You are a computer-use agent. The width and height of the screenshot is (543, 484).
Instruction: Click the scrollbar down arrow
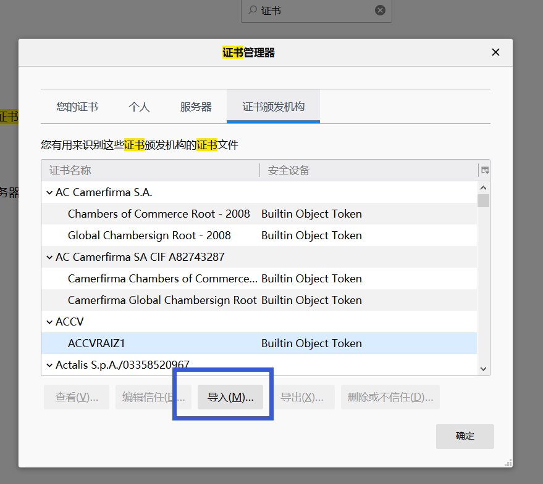click(x=484, y=368)
